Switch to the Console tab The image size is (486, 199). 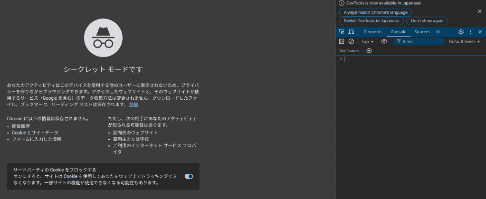tap(398, 32)
